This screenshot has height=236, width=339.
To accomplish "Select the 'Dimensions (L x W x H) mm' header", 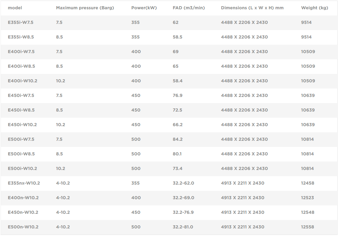I will point(252,8).
